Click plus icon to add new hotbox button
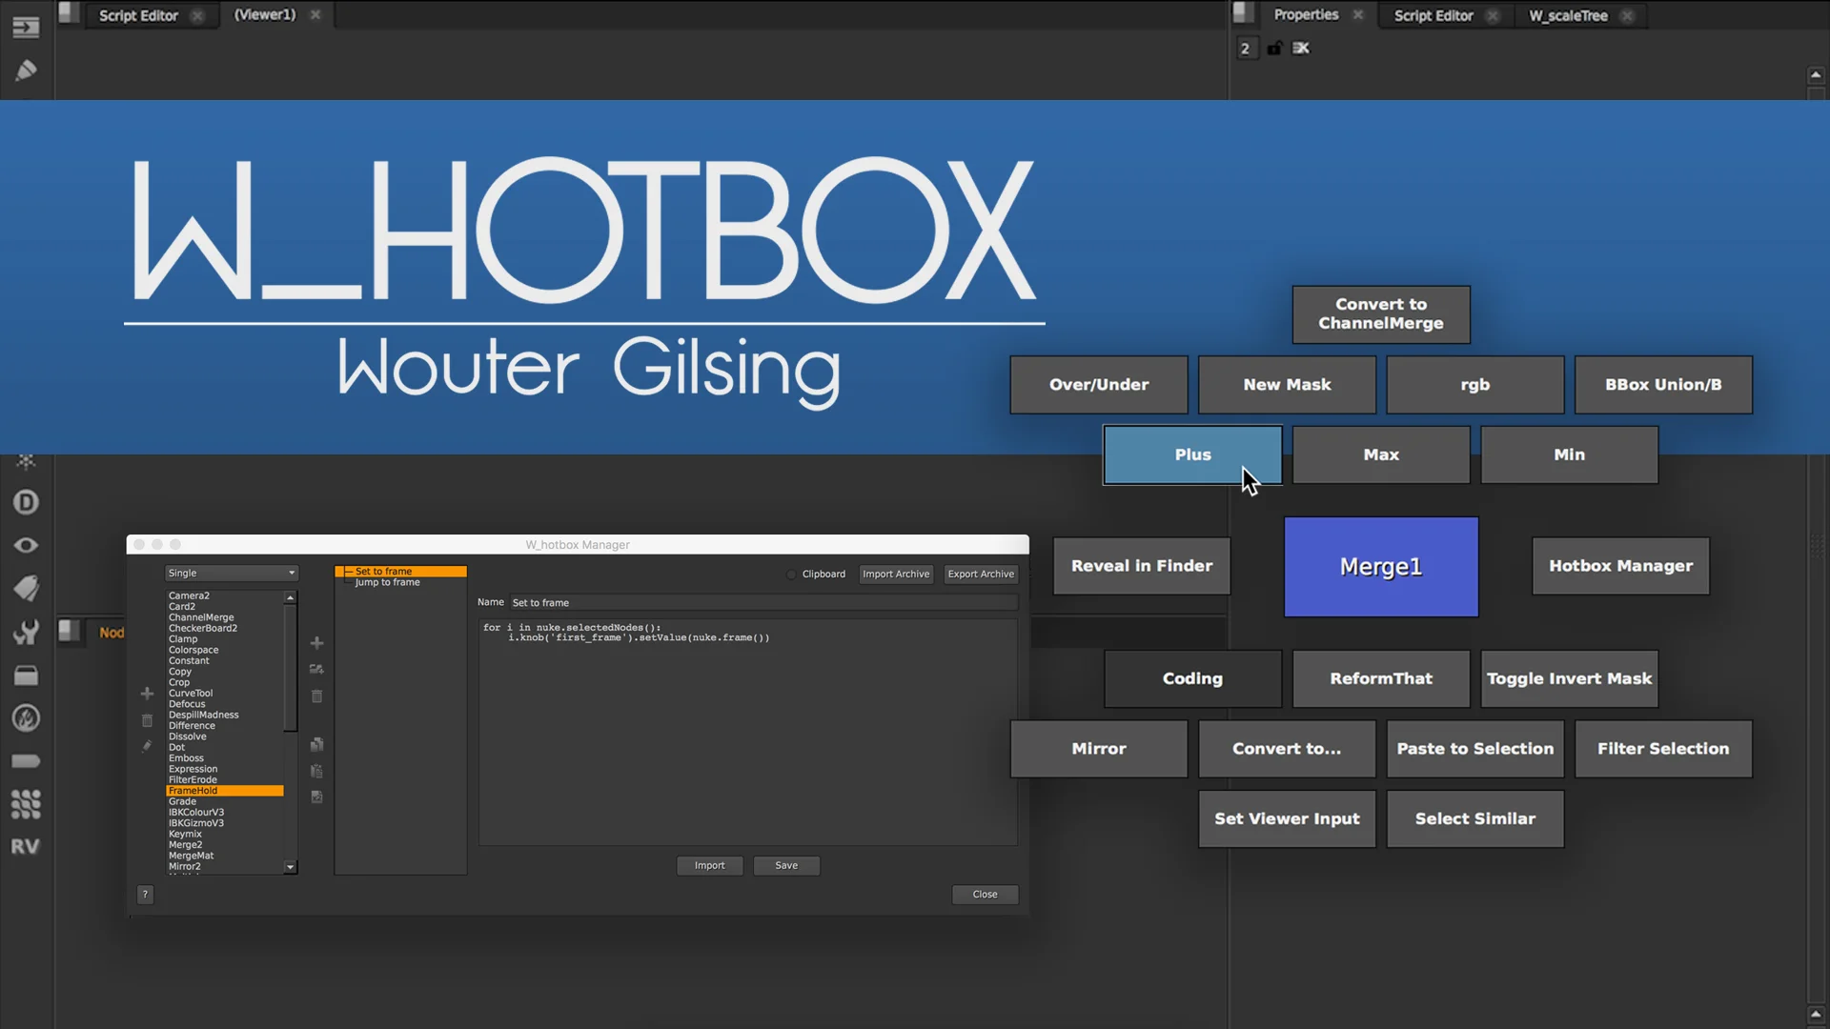This screenshot has height=1029, width=1830. click(x=317, y=643)
